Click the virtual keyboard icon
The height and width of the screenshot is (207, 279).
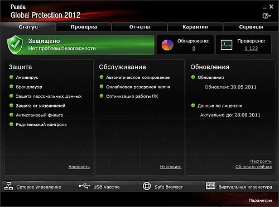211,186
